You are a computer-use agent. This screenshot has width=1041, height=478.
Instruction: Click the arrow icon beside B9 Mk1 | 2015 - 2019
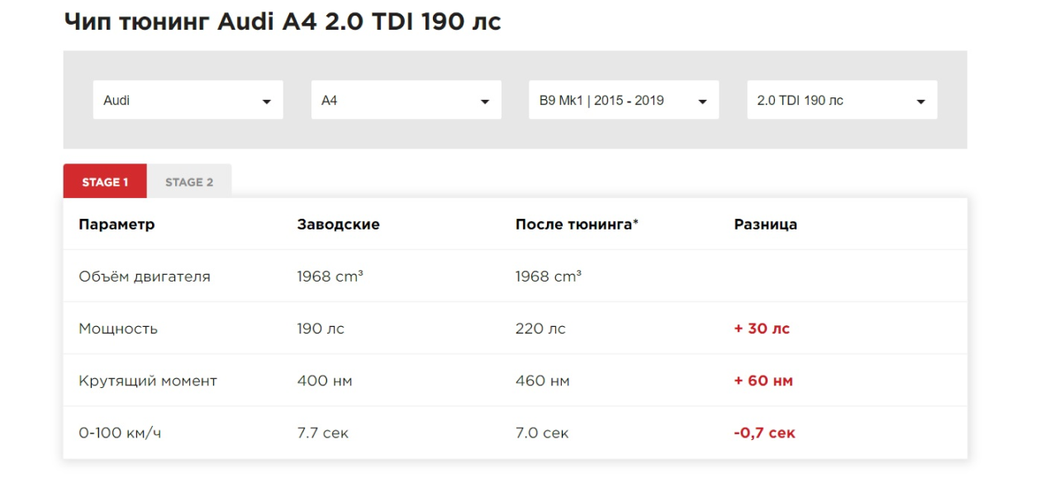[702, 102]
